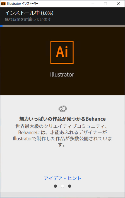Click the orange Ai Illustrator logo
Image resolution: width=125 pixels, height=198 pixels.
tap(62, 53)
